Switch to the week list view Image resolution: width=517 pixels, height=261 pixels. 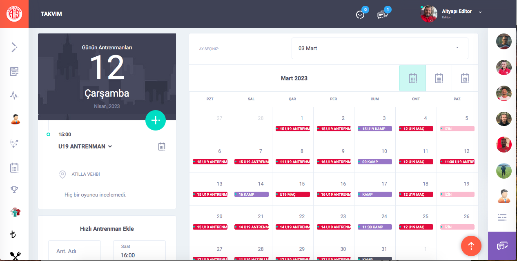[x=439, y=78]
